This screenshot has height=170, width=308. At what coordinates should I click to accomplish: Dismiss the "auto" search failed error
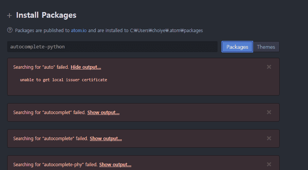269,67
